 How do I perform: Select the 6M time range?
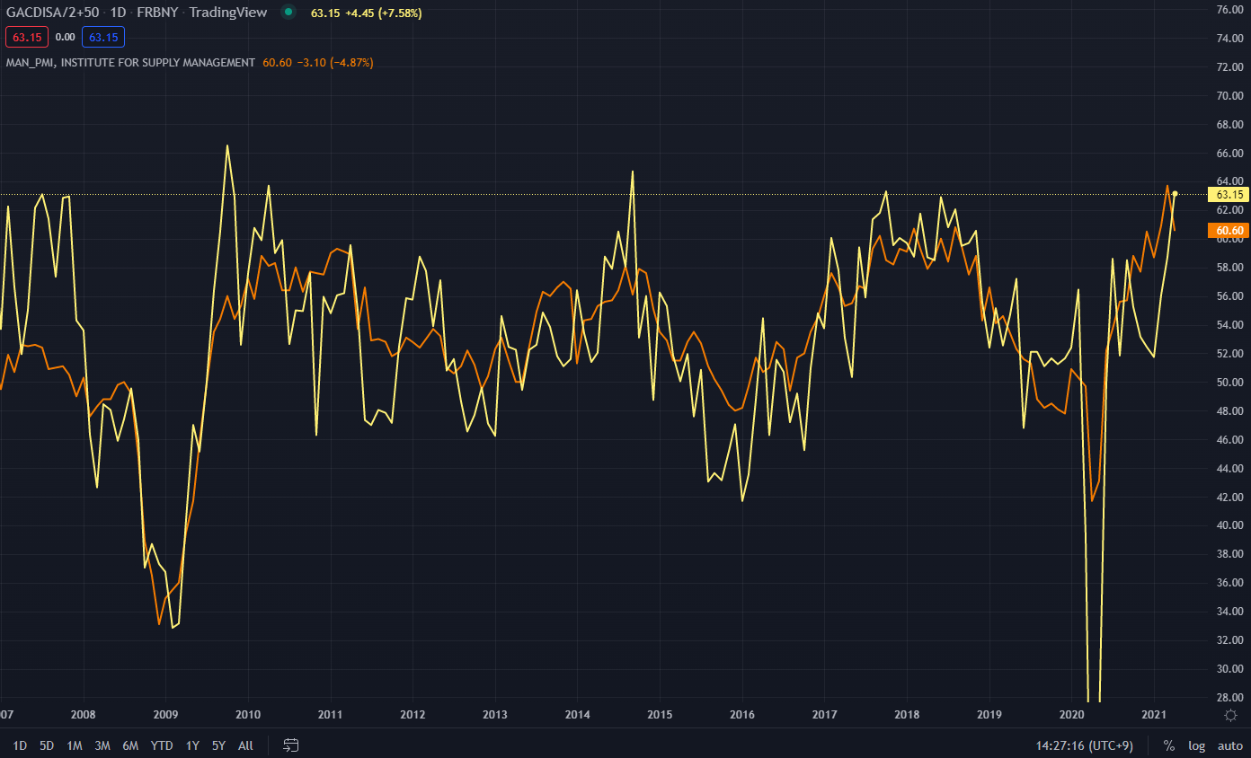pyautogui.click(x=130, y=745)
